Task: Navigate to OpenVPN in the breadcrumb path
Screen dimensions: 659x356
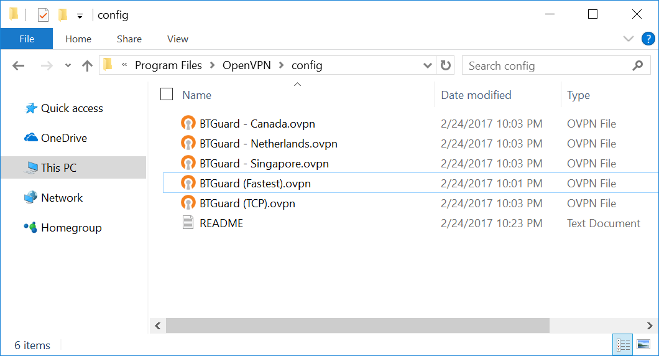Action: (x=247, y=65)
